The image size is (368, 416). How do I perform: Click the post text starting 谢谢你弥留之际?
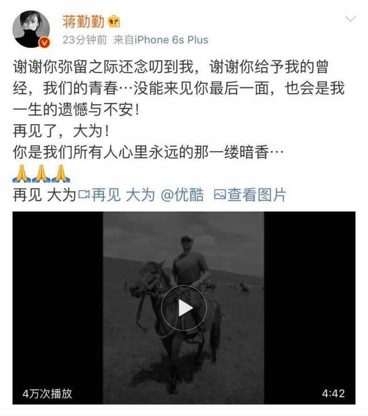coord(179,88)
